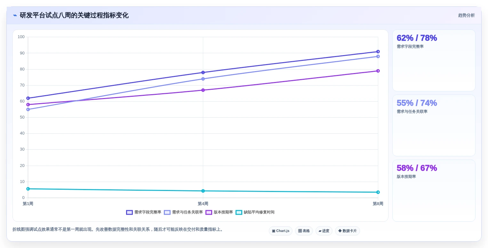Image resolution: width=488 pixels, height=248 pixels.
Task: Click 需求与任务关联率 point at 第4周
Action: click(x=203, y=79)
